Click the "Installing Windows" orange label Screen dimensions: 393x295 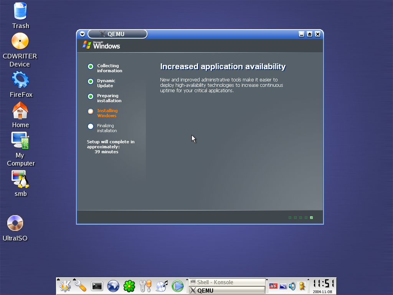107,113
